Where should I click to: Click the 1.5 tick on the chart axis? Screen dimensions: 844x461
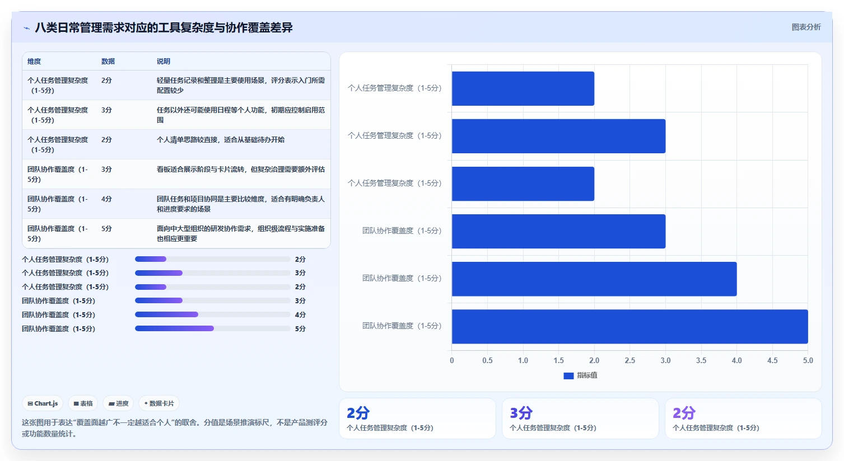[559, 360]
